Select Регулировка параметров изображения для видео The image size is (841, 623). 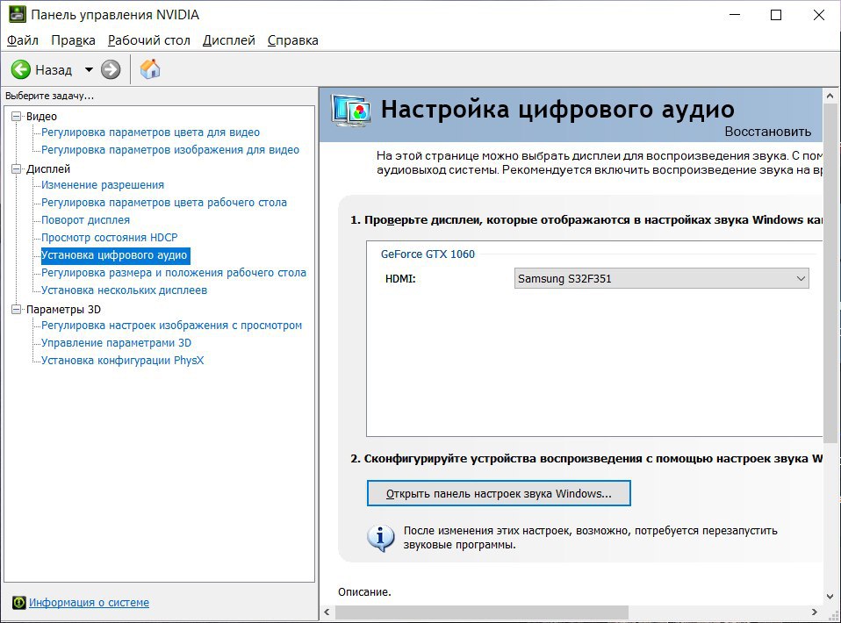tap(170, 150)
